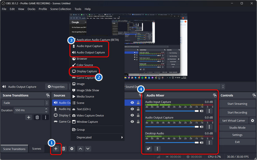Screen dimensions: 257x160
Task: Lock the Audio Output Capture source
Action: coord(138,102)
